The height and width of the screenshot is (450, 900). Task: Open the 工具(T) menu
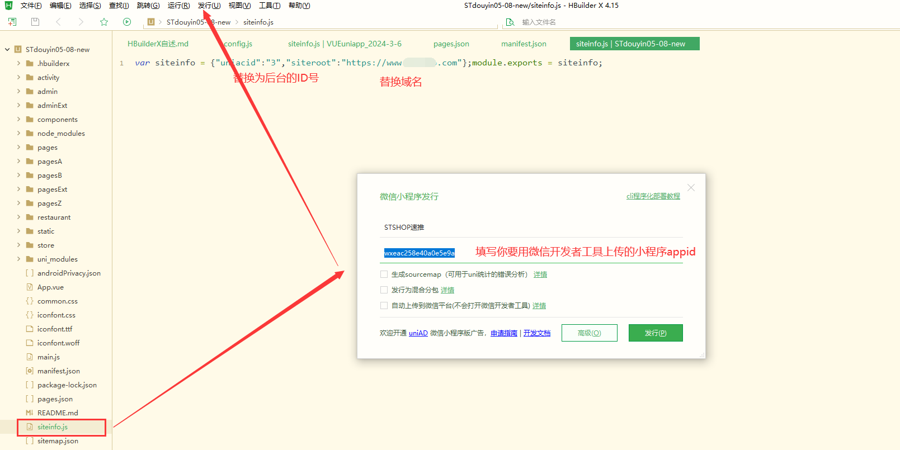coord(270,6)
